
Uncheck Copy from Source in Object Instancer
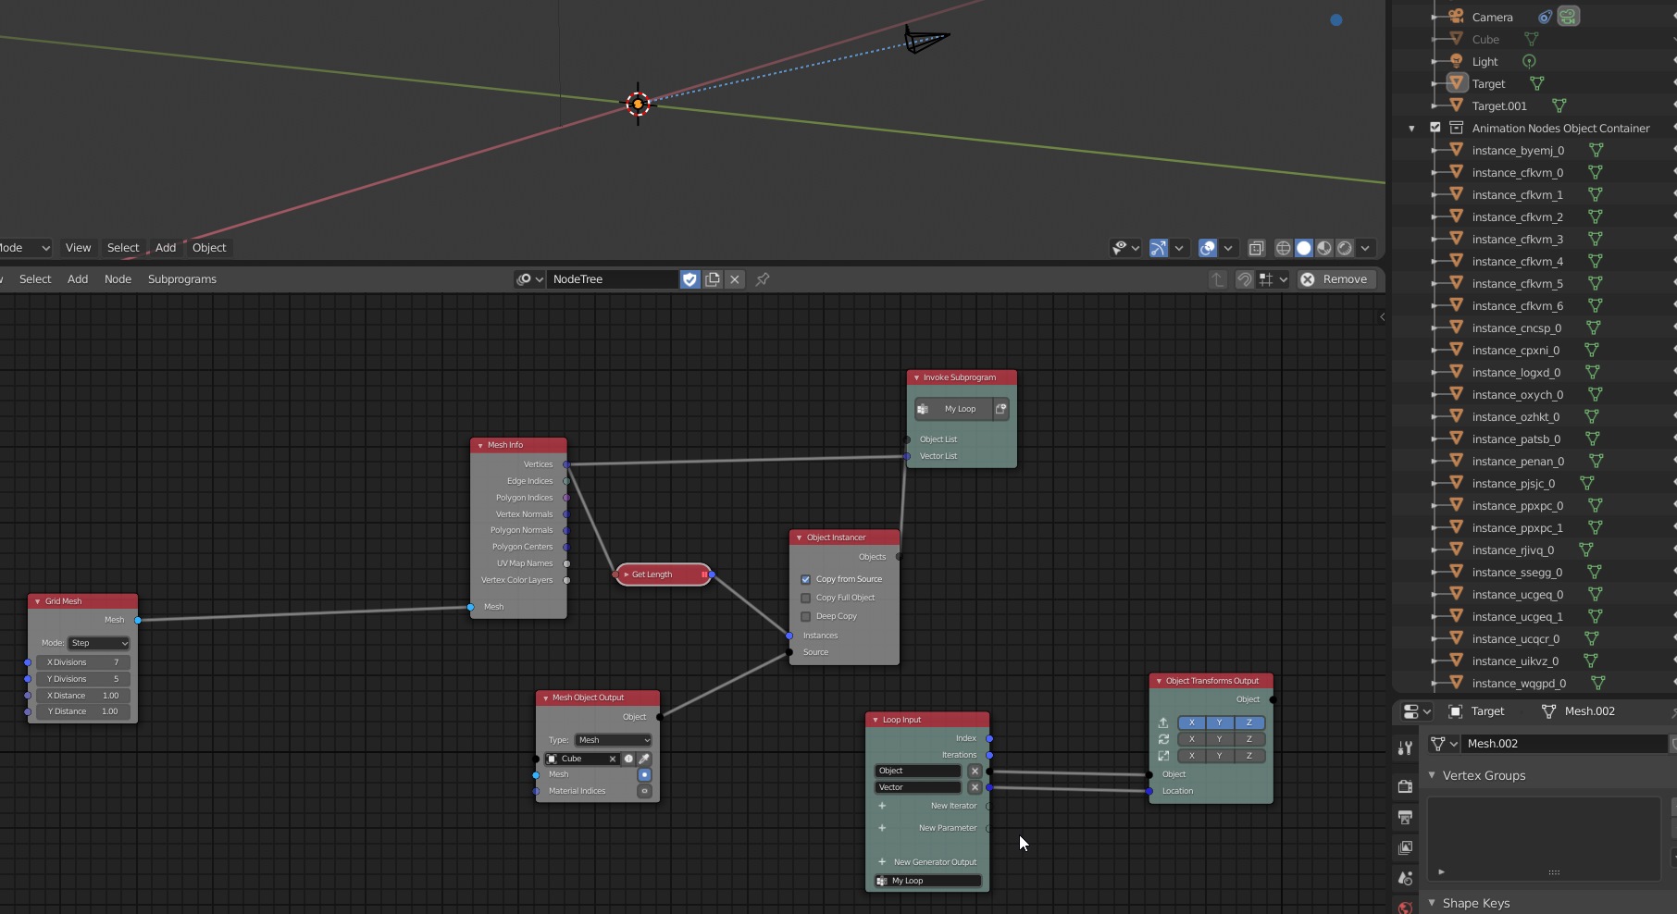(806, 578)
